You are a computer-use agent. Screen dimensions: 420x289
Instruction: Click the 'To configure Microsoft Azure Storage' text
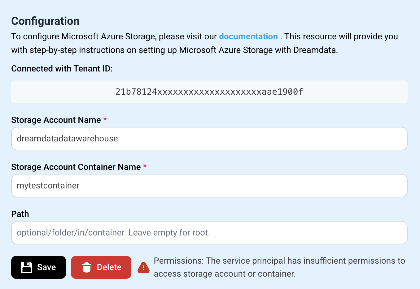point(84,37)
